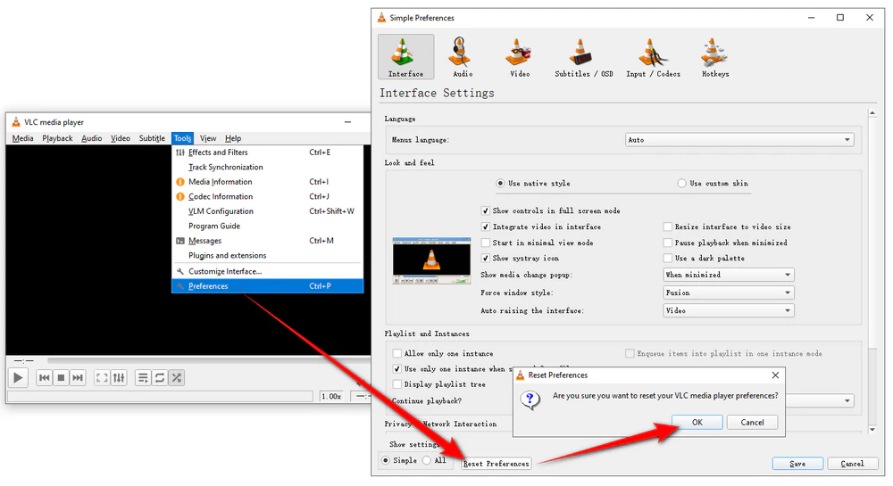Toggle fullscreen mode icon in VLC player

(x=102, y=377)
